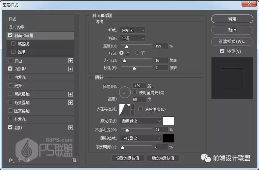Check Anti-aliased (消除锯齿) option
This screenshot has height=170, width=259.
click(141, 109)
